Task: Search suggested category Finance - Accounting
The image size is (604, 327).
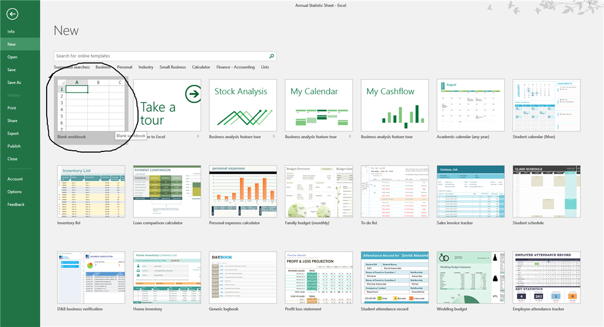Action: (x=235, y=67)
